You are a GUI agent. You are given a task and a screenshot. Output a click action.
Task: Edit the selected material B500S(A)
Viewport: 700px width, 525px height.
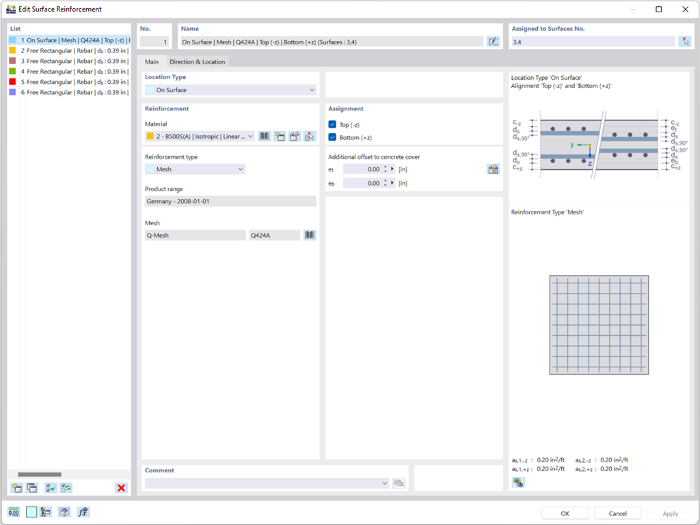click(294, 136)
